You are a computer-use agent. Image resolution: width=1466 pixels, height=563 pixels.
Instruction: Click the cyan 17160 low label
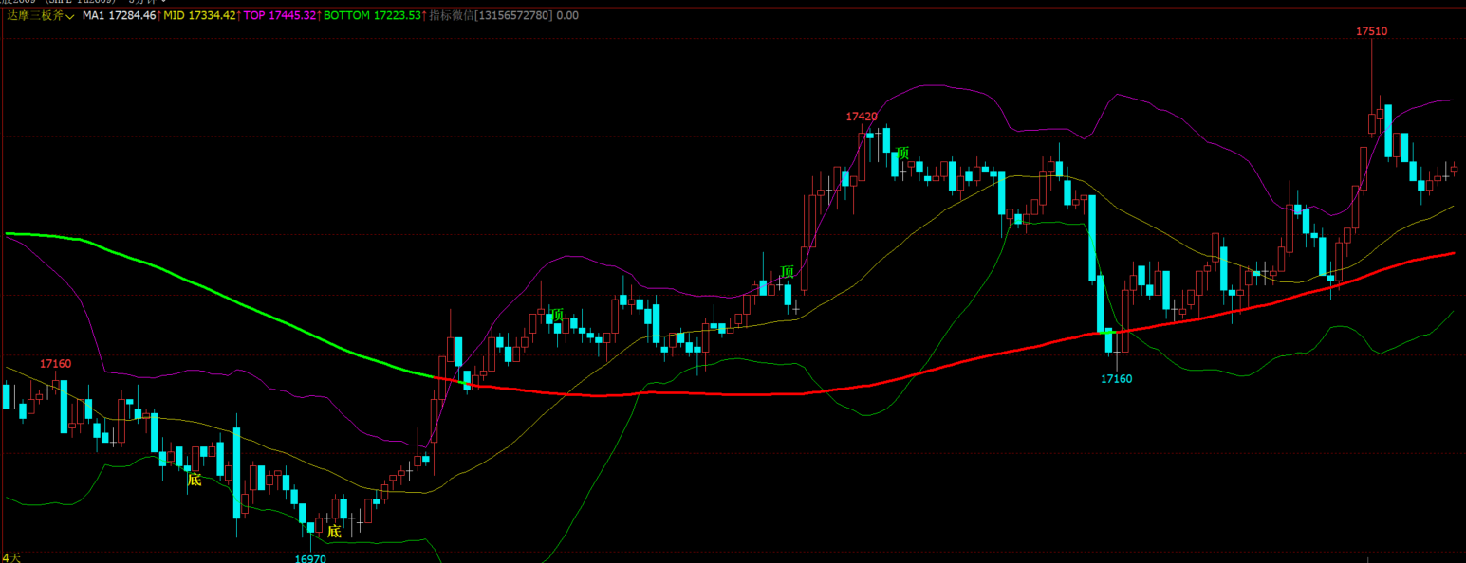tap(1116, 379)
